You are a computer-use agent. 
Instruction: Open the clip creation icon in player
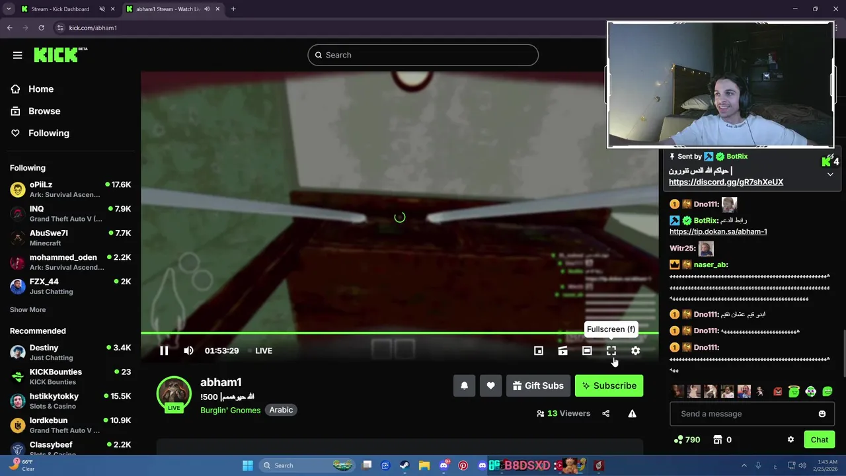pyautogui.click(x=562, y=350)
